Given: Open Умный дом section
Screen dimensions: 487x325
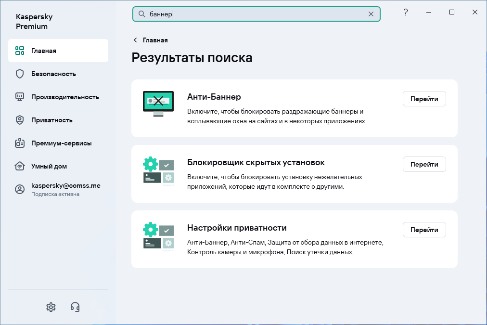Looking at the screenshot, I should [58, 166].
